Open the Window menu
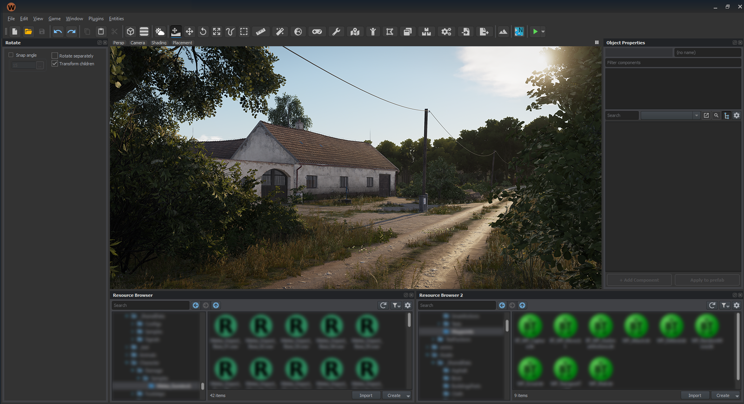The width and height of the screenshot is (744, 404). (74, 19)
